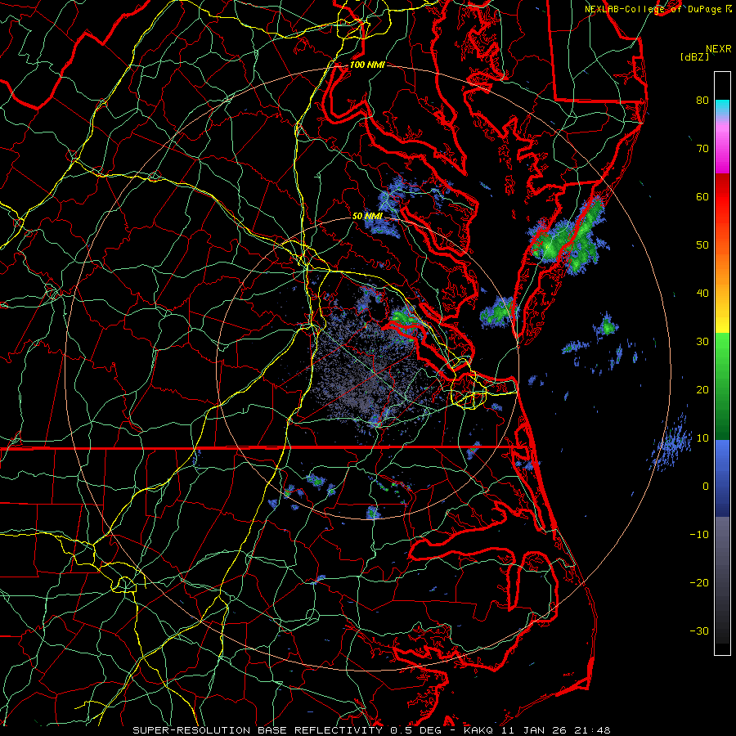Click the 0 dBZ scale value
Image resolution: width=736 pixels, height=736 pixels.
(706, 487)
